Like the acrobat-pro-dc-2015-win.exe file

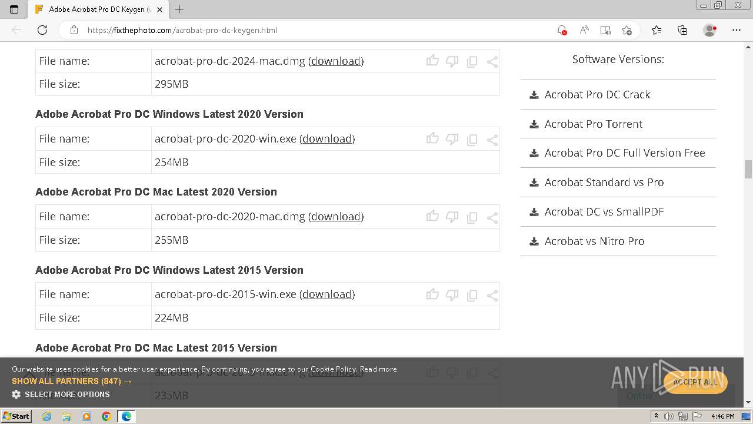coord(432,293)
